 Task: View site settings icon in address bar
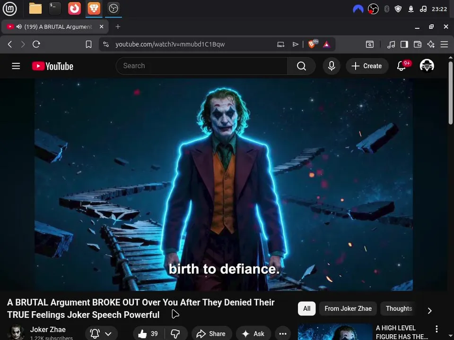coord(106,44)
